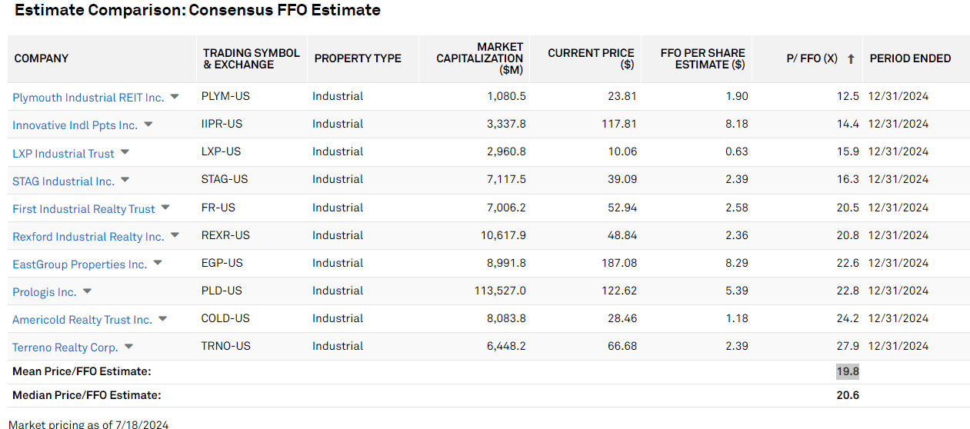Click ticker COLD-US
Viewport: 970px width, 429px height.
tap(225, 318)
